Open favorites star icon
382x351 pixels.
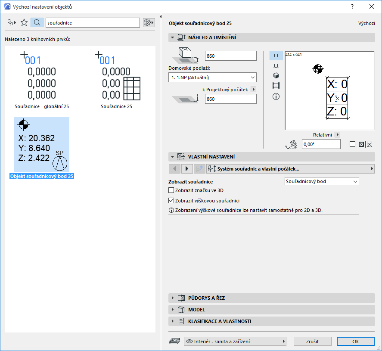click(24, 23)
